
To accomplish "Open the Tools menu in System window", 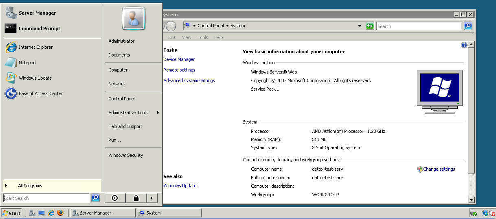I will [x=203, y=37].
